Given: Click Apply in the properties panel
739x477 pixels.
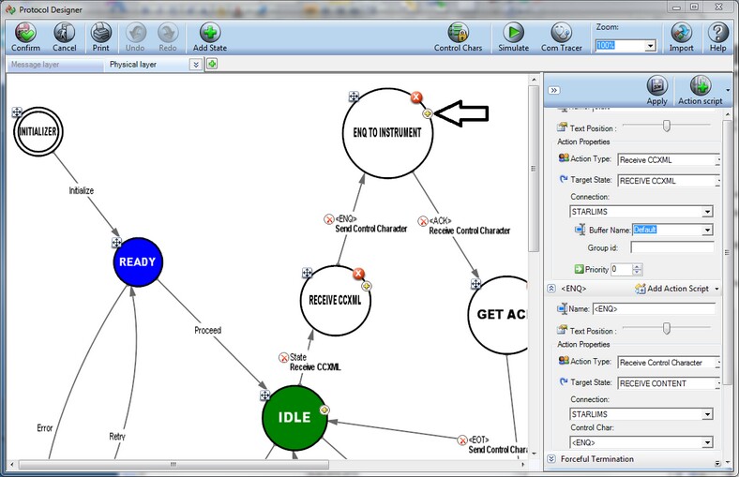Looking at the screenshot, I should [657, 91].
